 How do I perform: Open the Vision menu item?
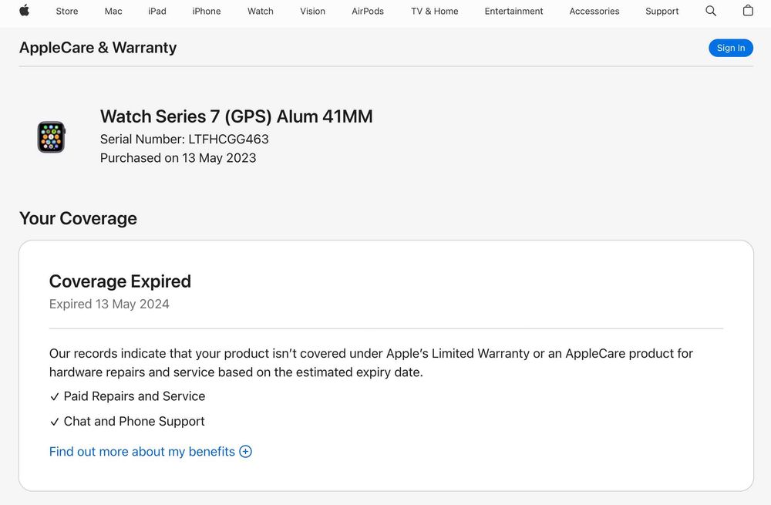(312, 12)
